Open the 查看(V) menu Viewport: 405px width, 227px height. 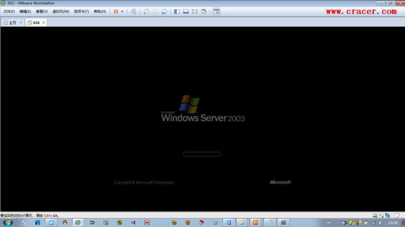pos(41,11)
